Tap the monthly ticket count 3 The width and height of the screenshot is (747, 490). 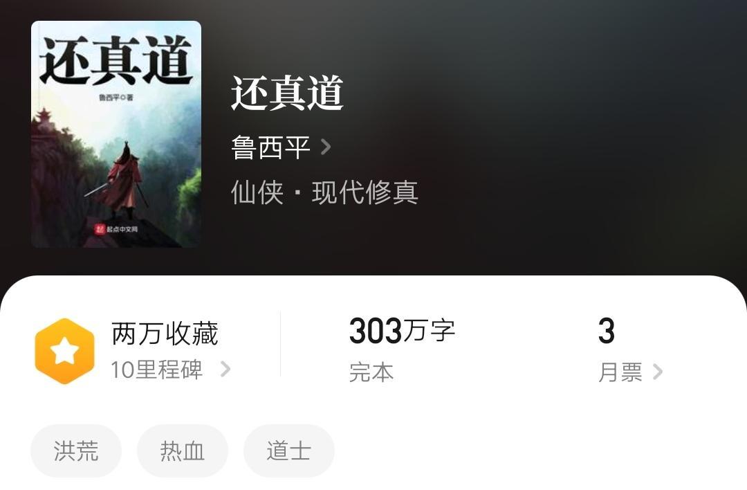(607, 331)
